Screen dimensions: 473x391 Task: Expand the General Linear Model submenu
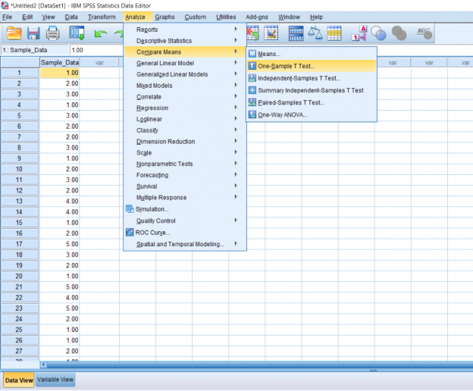(x=185, y=63)
